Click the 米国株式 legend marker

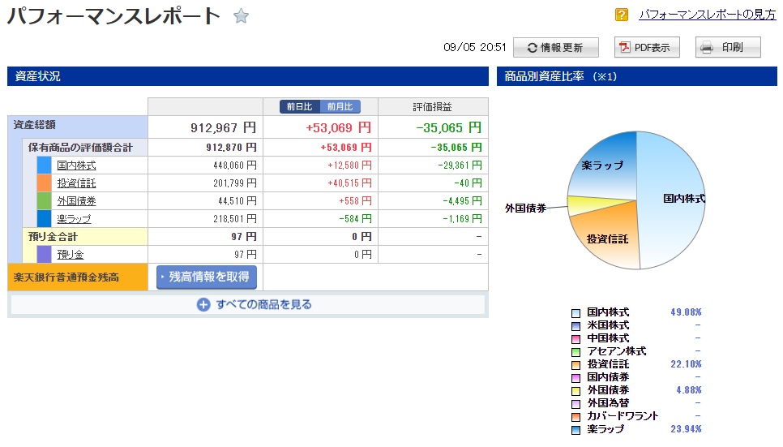point(575,326)
